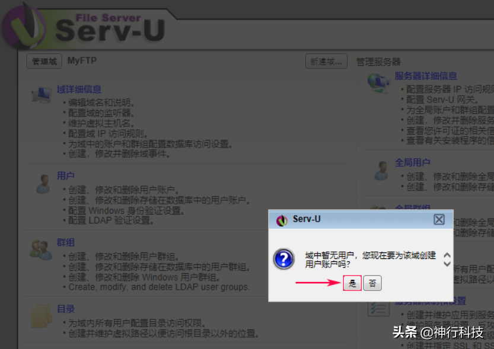Click 创建、修改和删除存储在数据库中的用户群组。
This screenshot has width=494, height=349.
click(x=160, y=267)
